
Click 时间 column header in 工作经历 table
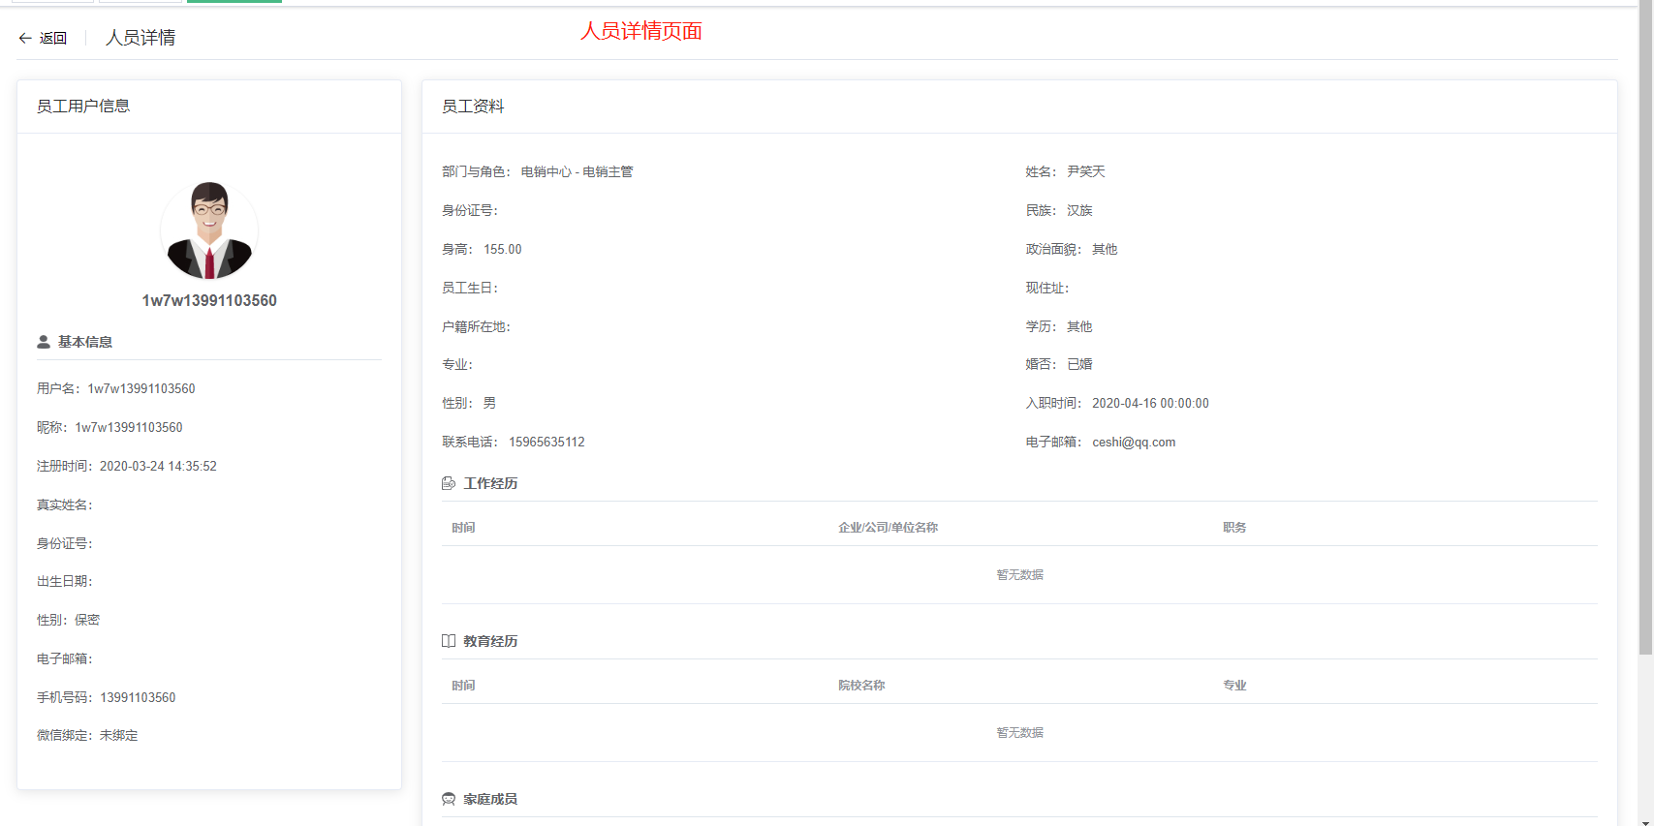[x=463, y=528]
